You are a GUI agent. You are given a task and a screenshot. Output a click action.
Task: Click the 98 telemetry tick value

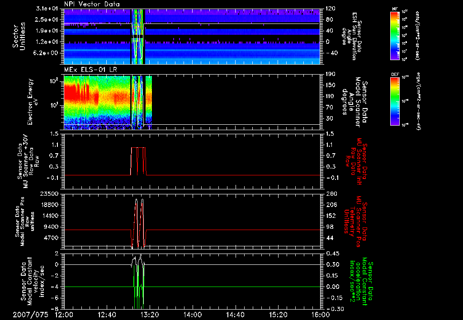(331, 227)
